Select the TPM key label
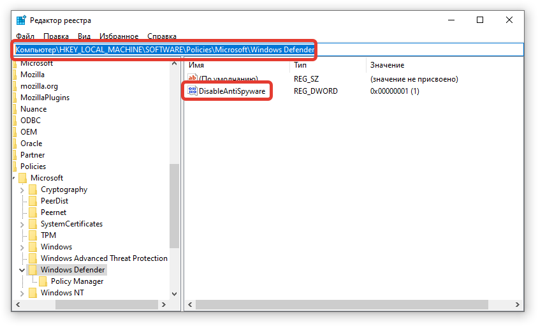 coord(48,235)
